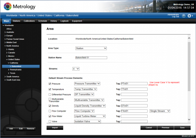196x138 pixels.
Task: Open the Equipment tab
Action: point(77,21)
